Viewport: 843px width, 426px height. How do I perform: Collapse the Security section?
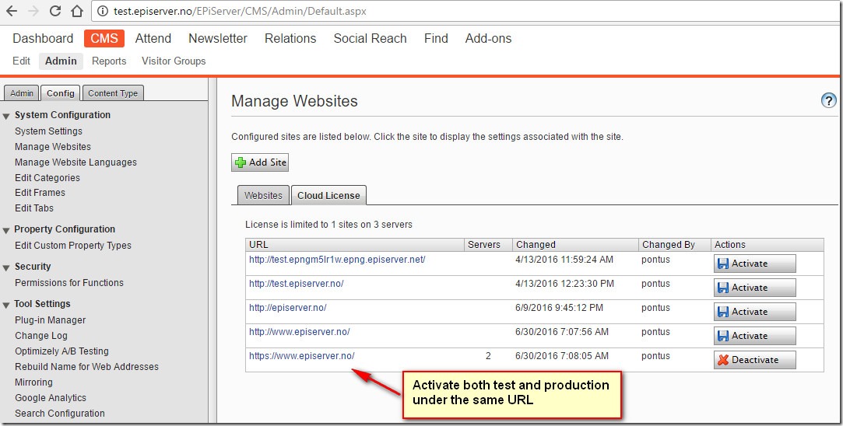pyautogui.click(x=6, y=267)
